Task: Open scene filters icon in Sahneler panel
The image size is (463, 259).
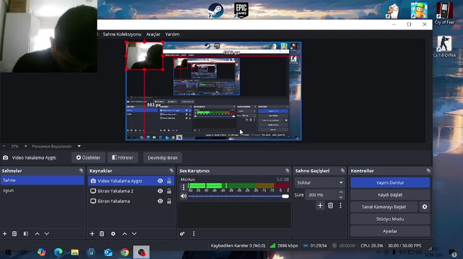Action: [26, 234]
